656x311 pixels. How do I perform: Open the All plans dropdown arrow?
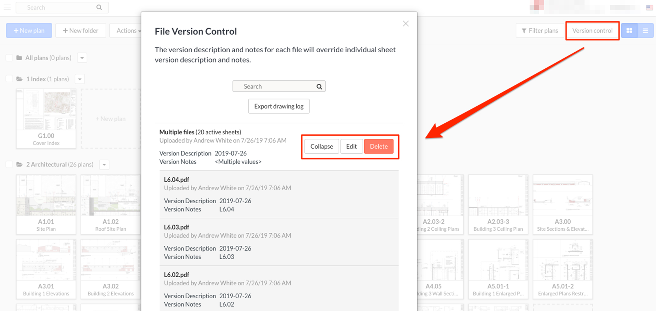tap(82, 58)
